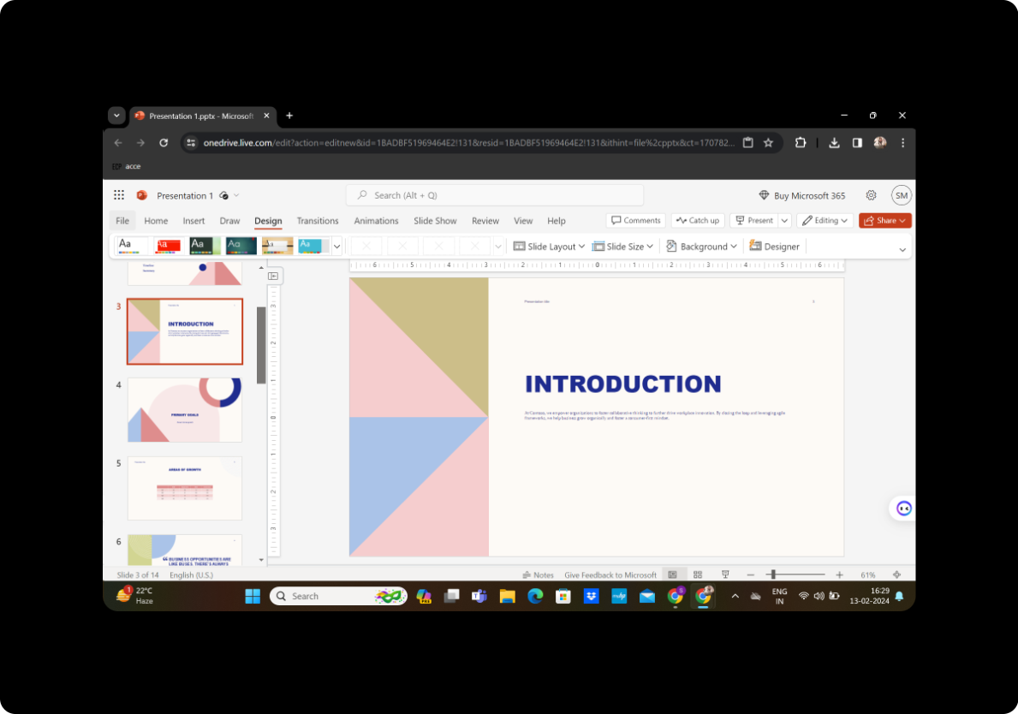
Task: Toggle Normal view in the status bar
Action: 673,574
